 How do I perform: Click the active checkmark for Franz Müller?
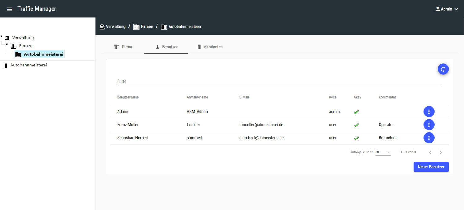pos(356,125)
